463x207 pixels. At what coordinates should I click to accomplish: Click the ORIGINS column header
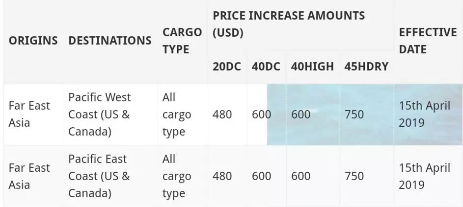pos(33,40)
